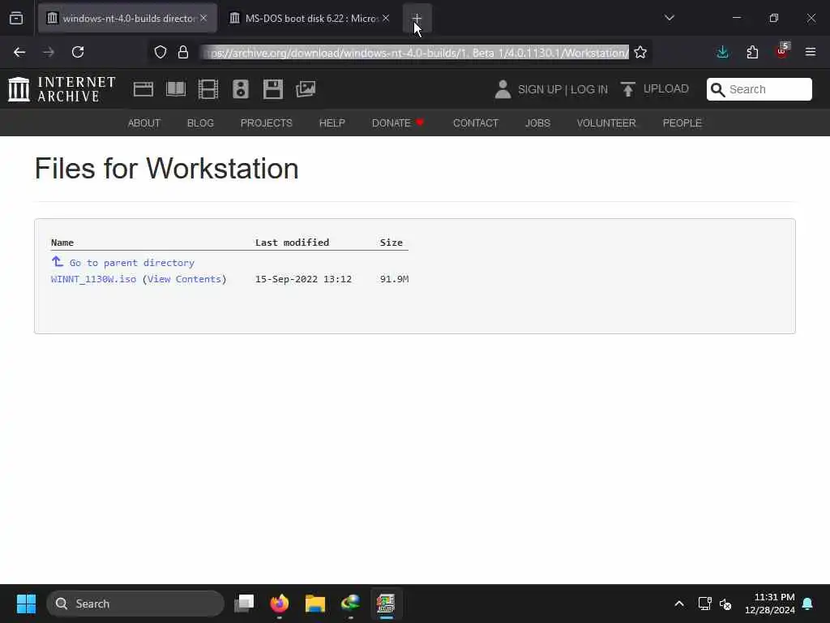Click the taskbar Search box
The height and width of the screenshot is (623, 830).
pos(135,604)
